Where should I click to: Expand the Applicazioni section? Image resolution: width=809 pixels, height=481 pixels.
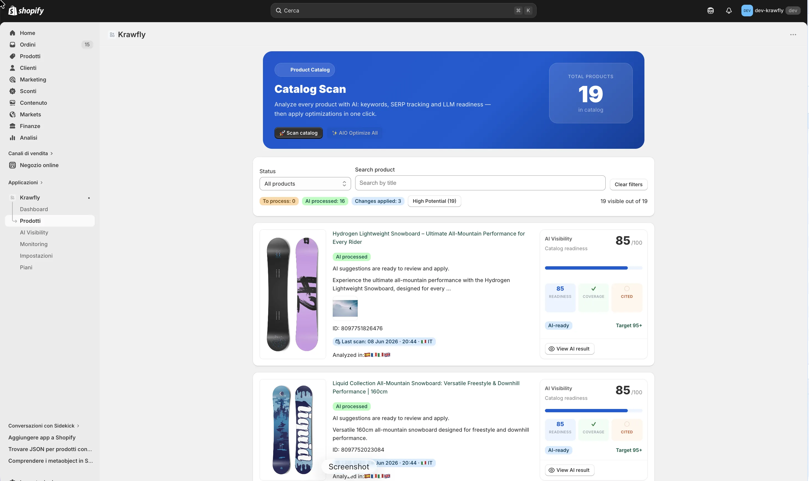(x=25, y=183)
